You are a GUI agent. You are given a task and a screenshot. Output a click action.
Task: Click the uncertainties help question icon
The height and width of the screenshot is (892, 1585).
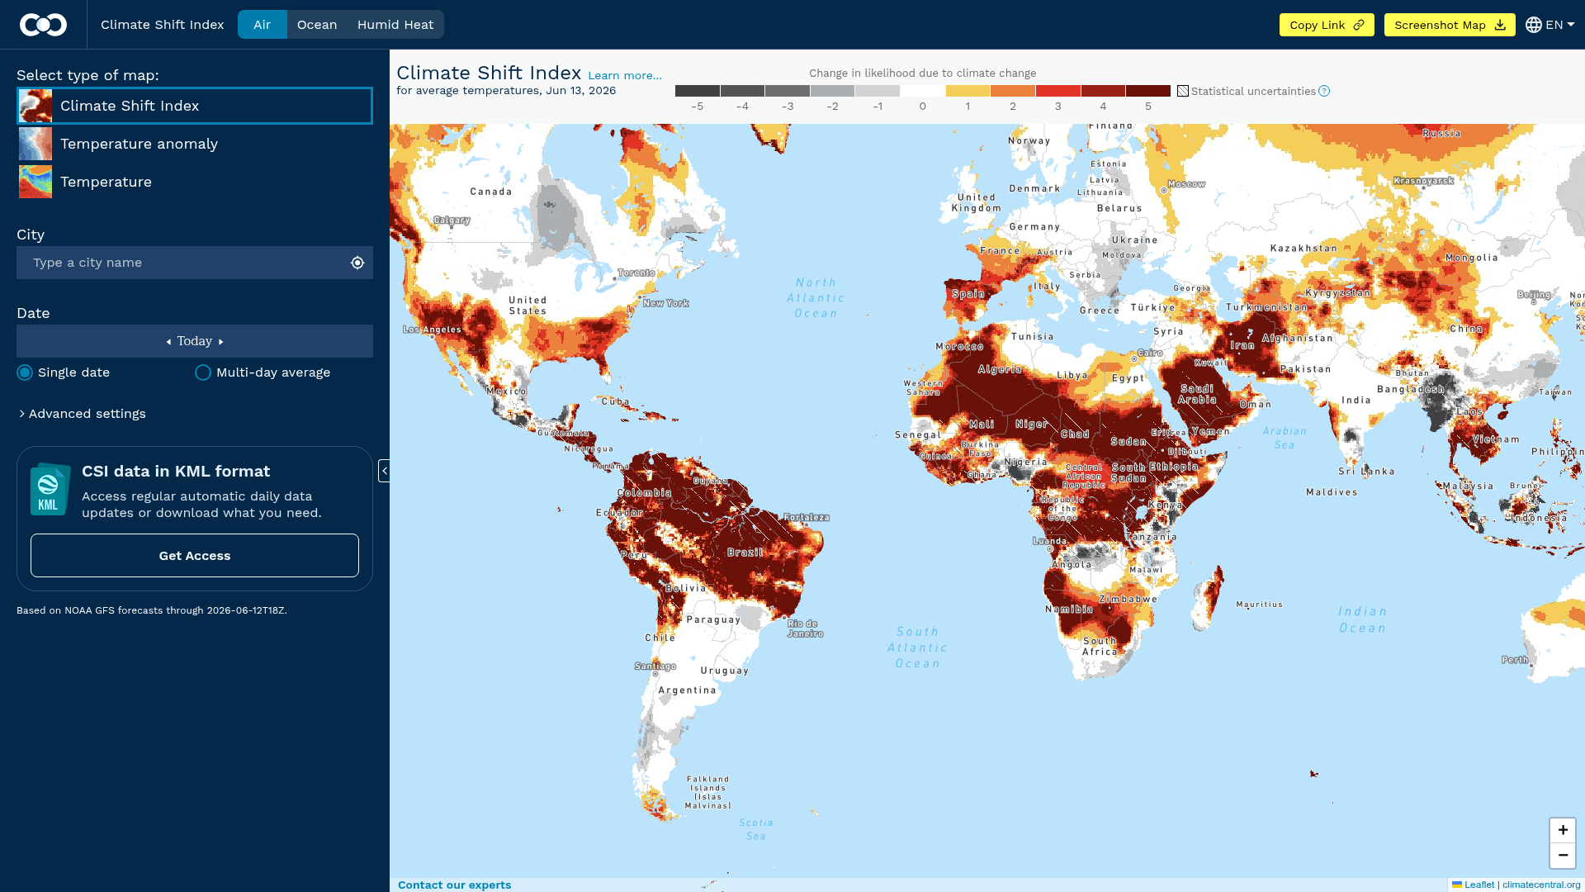click(x=1324, y=91)
